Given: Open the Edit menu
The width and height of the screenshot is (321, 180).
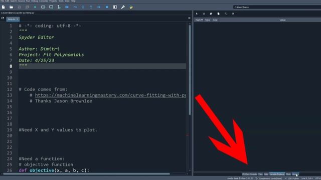Looking at the screenshot, I should pyautogui.click(x=7, y=1).
